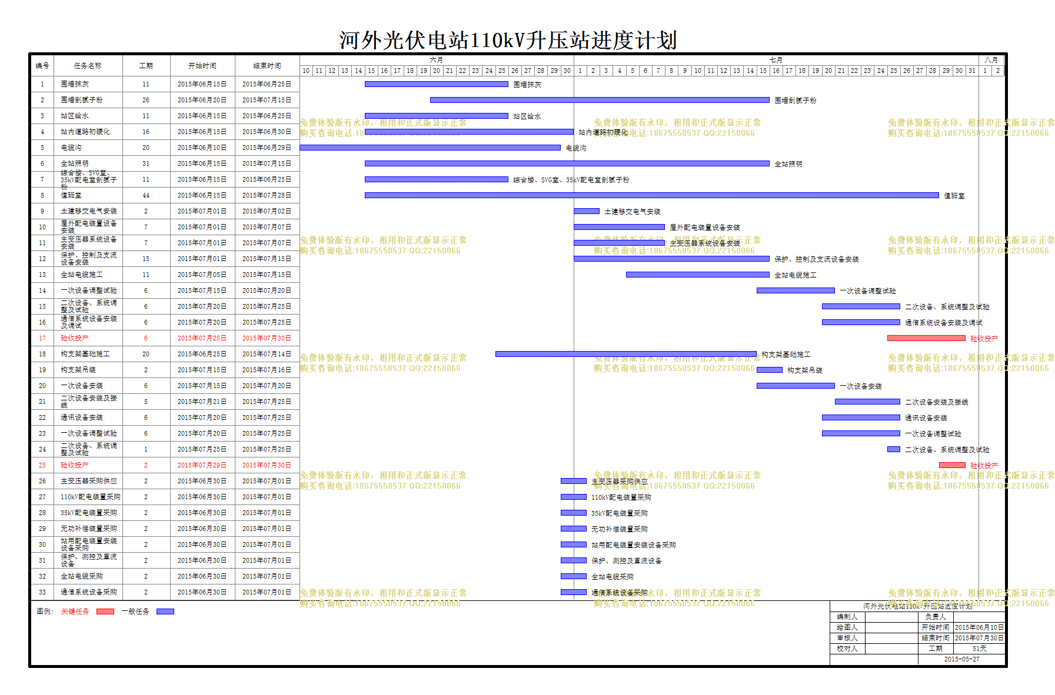Click 围墙刮腻子粉 in the task name column
1055x695 pixels.
click(82, 100)
